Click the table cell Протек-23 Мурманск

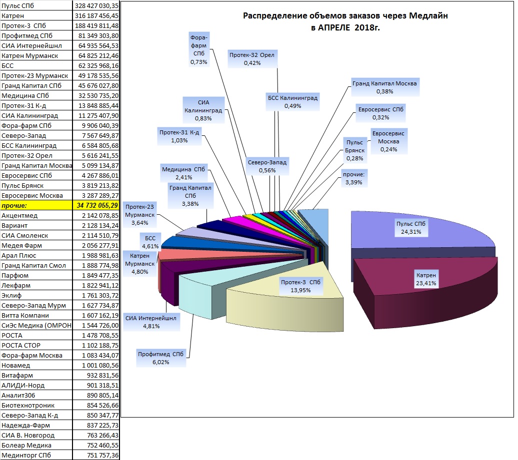36,75
